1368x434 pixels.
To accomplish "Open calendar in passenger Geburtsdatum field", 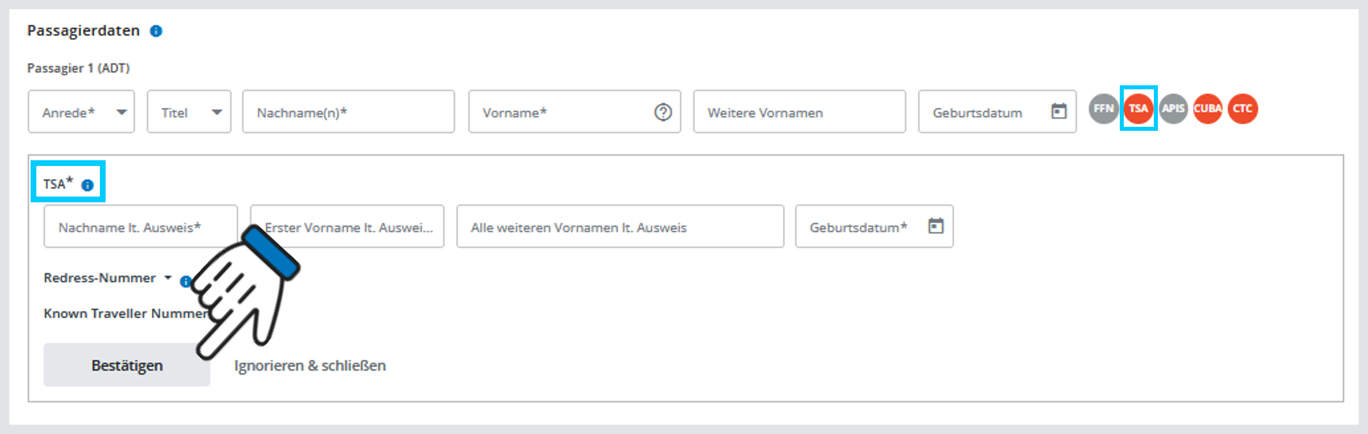I will point(1059,111).
